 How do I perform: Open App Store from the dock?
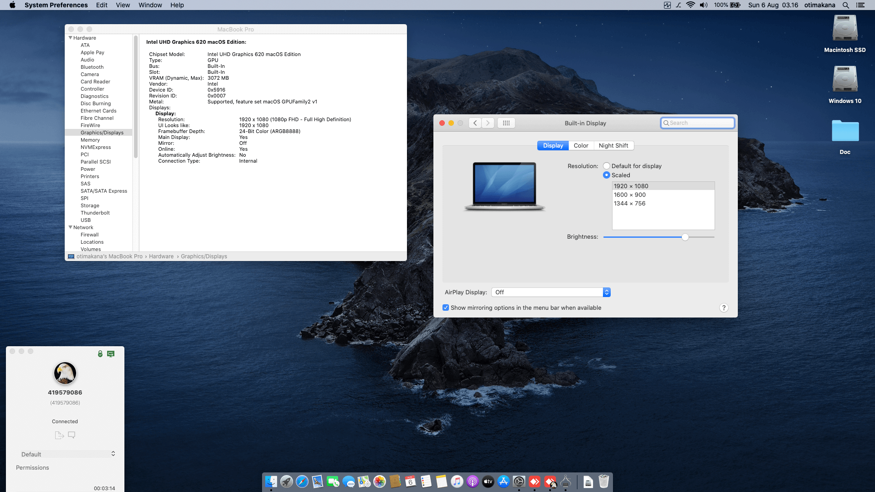click(x=504, y=482)
